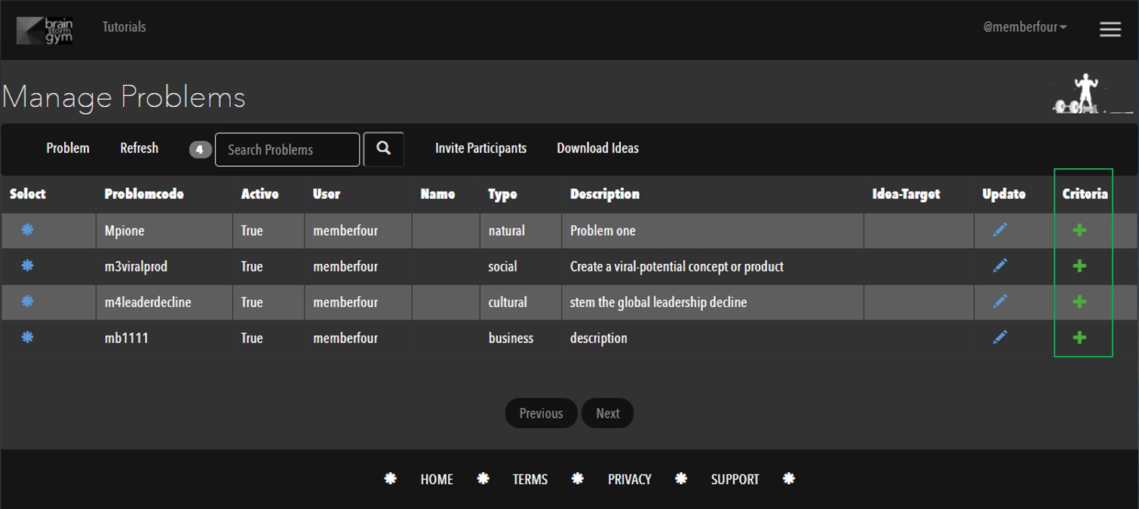This screenshot has height=509, width=1139.
Task: Click 'Create a viral-potential concept or product'
Action: coord(677,266)
